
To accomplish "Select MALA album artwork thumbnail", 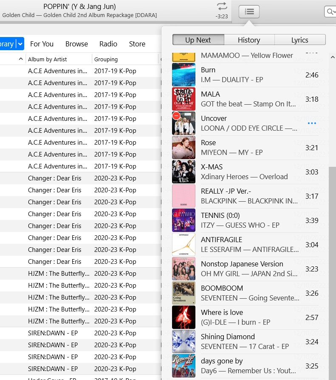I will [184, 99].
